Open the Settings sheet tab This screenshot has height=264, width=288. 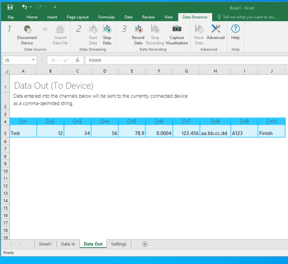119,244
